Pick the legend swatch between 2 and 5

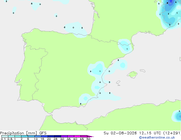(x=25, y=136)
